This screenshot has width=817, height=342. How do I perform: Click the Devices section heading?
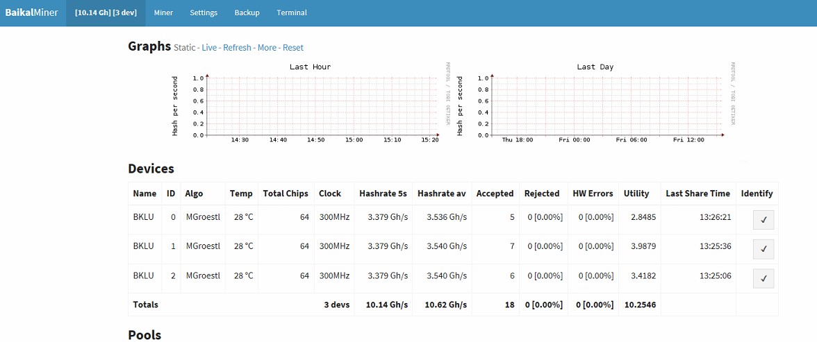(151, 169)
